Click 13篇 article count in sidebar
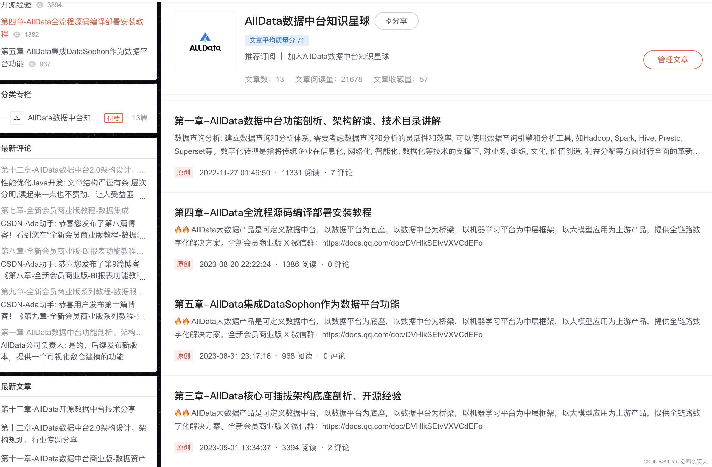The width and height of the screenshot is (712, 467). pos(140,118)
